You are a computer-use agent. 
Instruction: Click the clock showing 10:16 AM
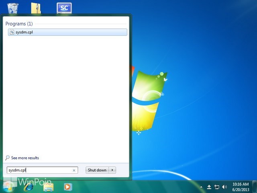(x=241, y=187)
